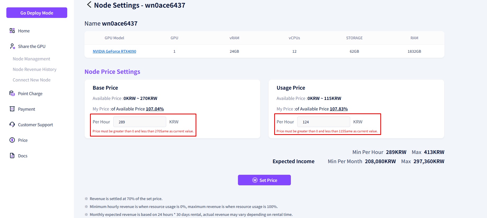Select the Home icon in sidebar

point(12,31)
